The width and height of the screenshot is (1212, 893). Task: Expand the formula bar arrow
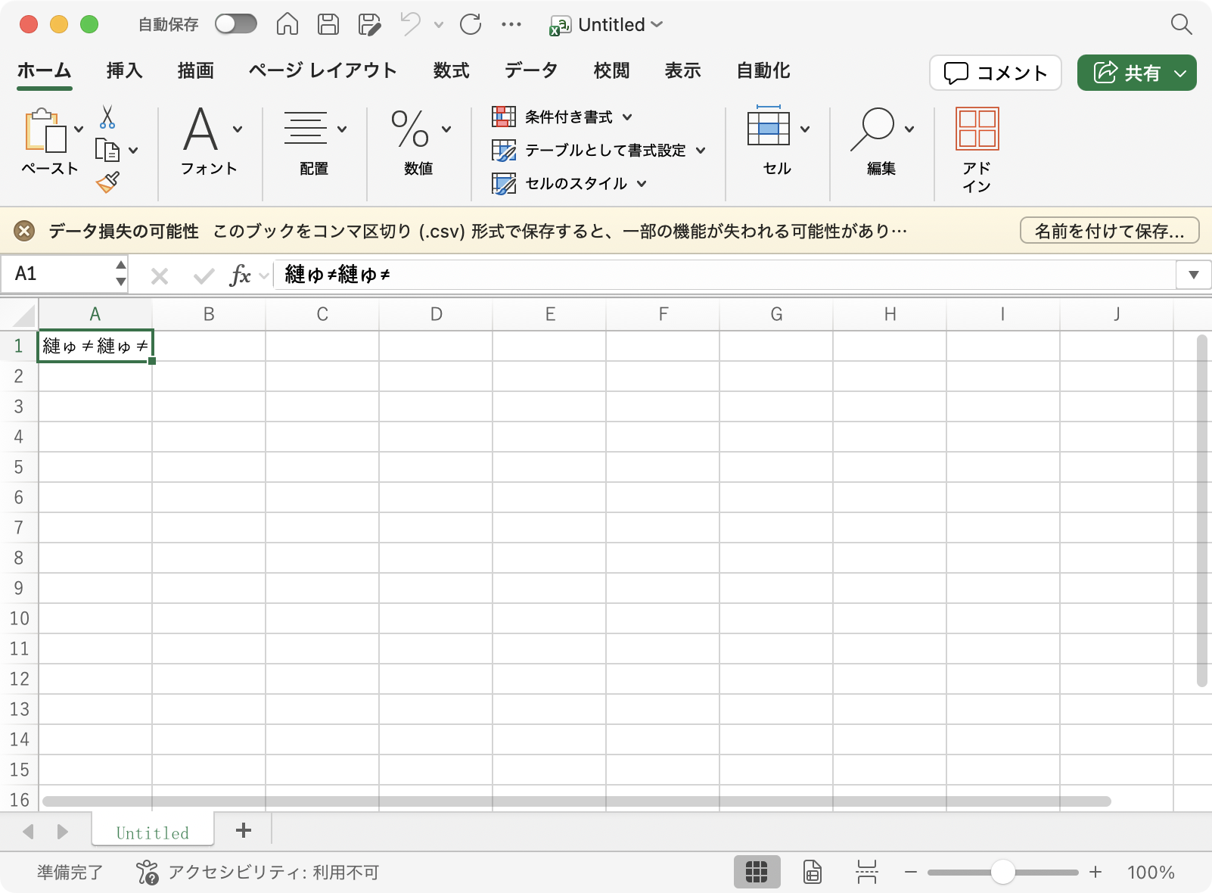click(x=1193, y=275)
